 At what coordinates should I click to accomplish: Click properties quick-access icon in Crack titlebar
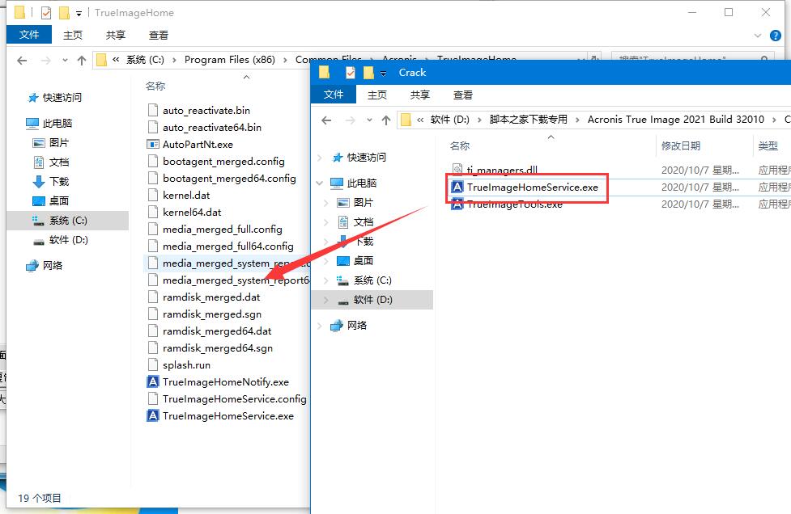[350, 73]
